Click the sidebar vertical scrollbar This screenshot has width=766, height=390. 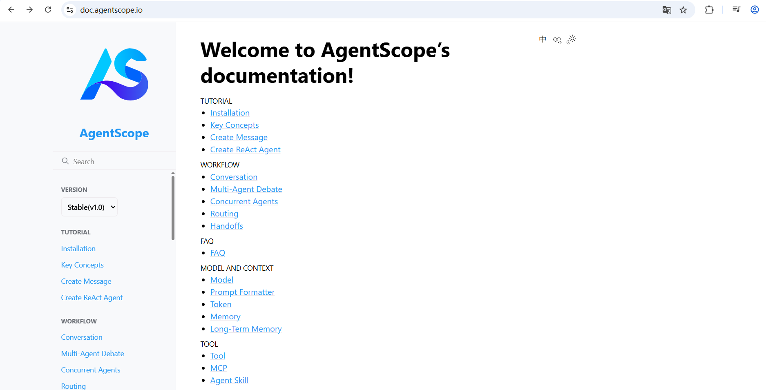[173, 207]
